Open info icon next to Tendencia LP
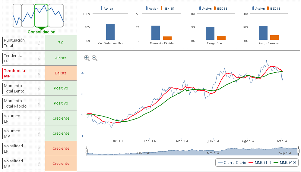This screenshot has height=172, width=301. click(39, 58)
